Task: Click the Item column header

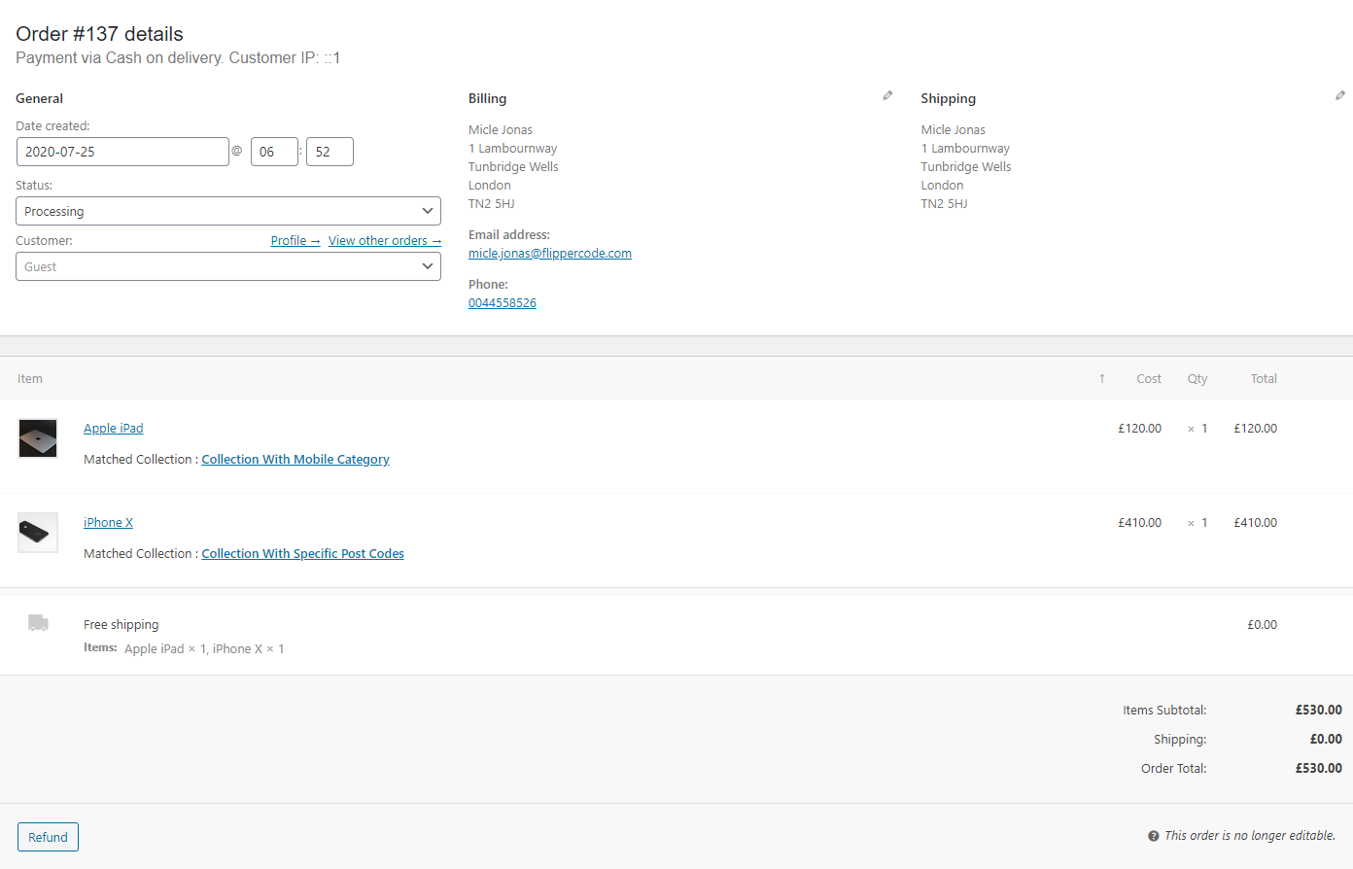Action: [x=30, y=379]
